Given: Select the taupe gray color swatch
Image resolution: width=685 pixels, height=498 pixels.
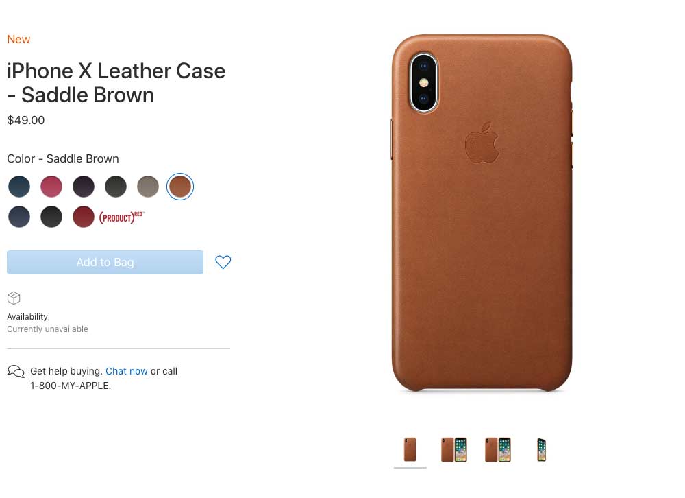Looking at the screenshot, I should click(148, 187).
